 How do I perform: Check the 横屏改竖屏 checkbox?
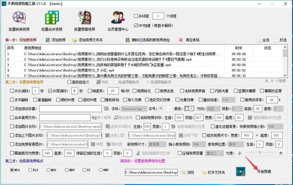tap(262, 91)
